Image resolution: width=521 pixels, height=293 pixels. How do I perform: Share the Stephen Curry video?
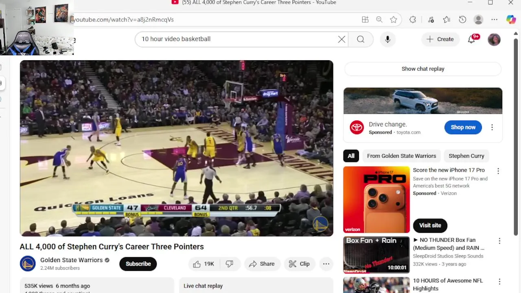[262, 264]
